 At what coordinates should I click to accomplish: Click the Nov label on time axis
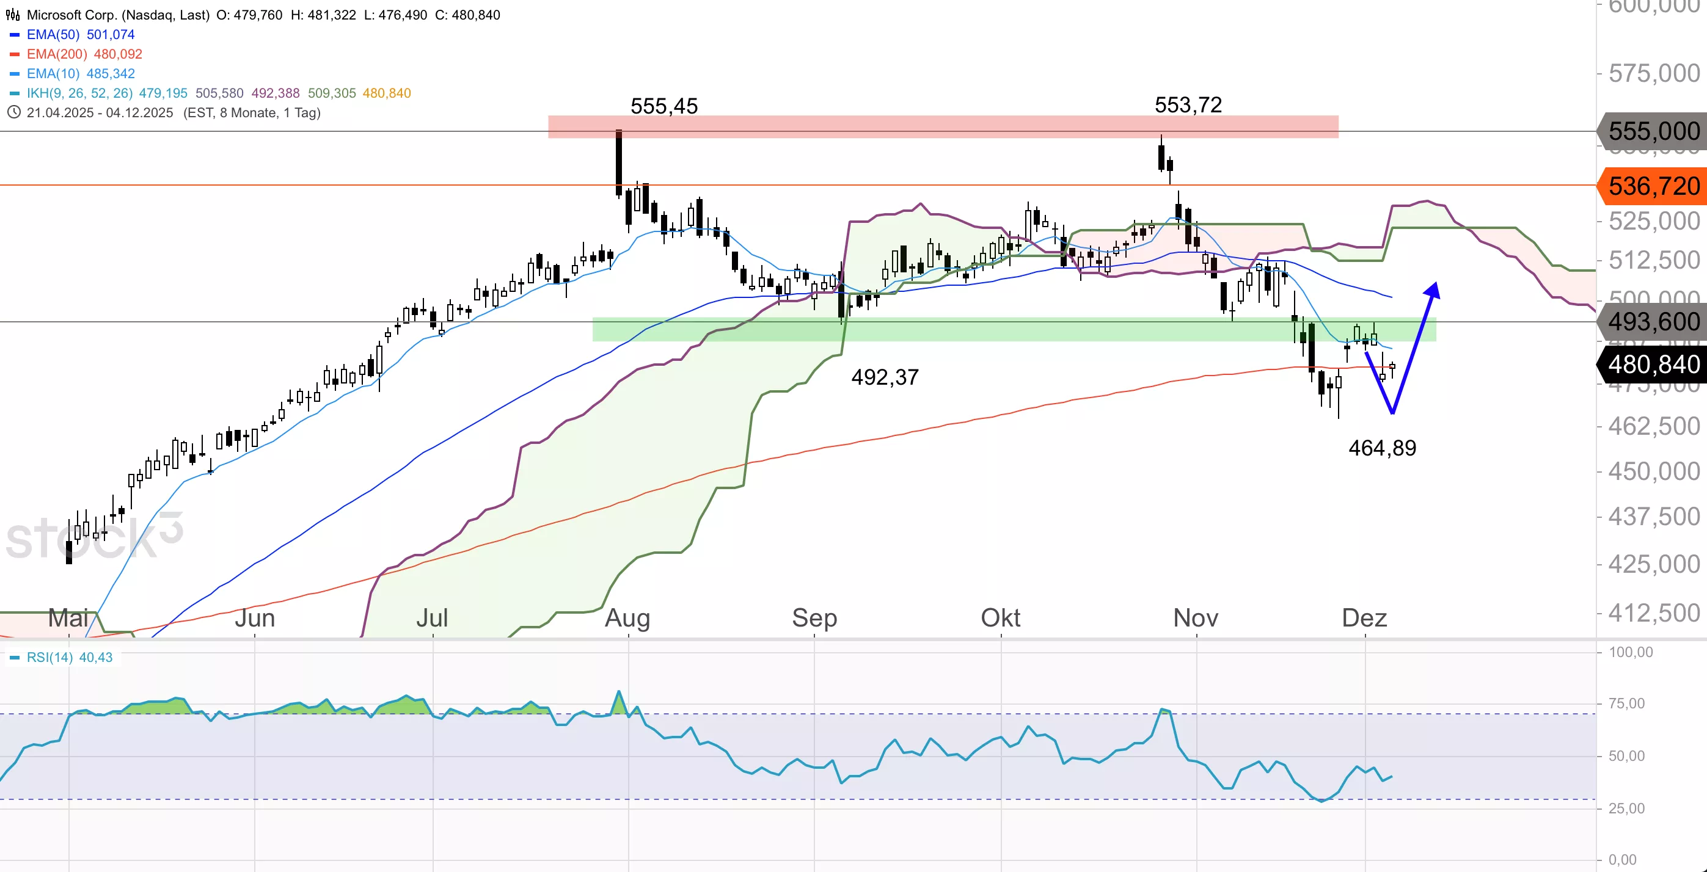(1196, 618)
